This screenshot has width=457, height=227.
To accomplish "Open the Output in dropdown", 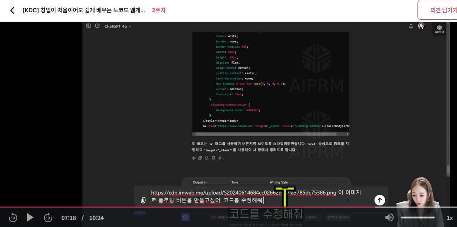I will pos(199,182).
